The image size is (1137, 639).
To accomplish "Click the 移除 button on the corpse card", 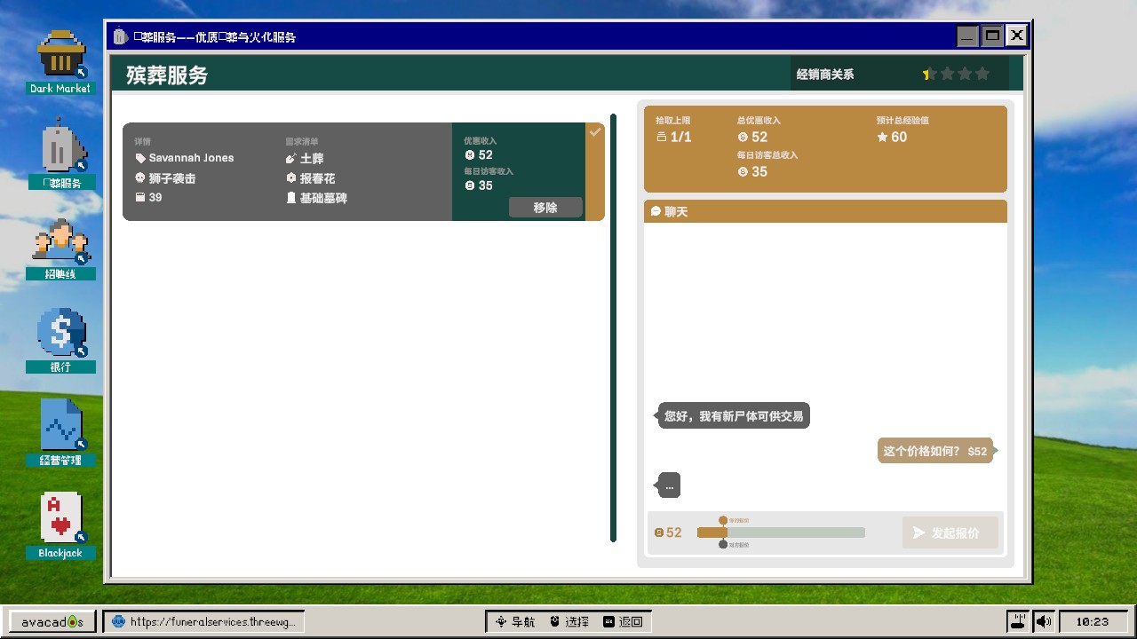I will [545, 207].
